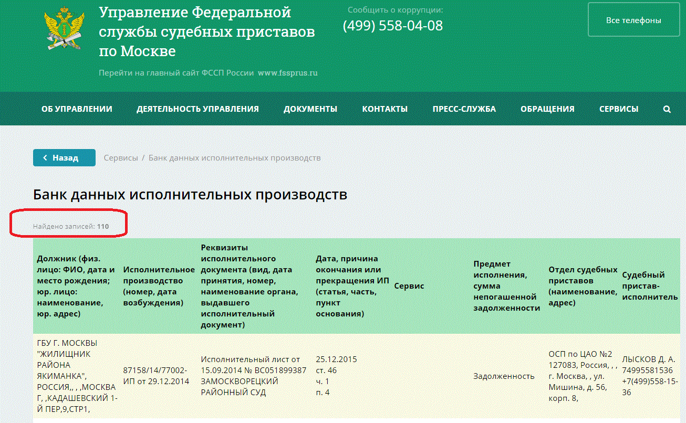Click the page heading Банк данных исполнительных производств
The width and height of the screenshot is (686, 423).
point(190,195)
